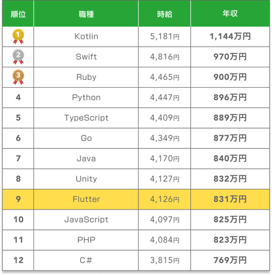Click Kotlin's 1,144万円 annual income
The height and width of the screenshot is (275, 272).
tap(230, 36)
